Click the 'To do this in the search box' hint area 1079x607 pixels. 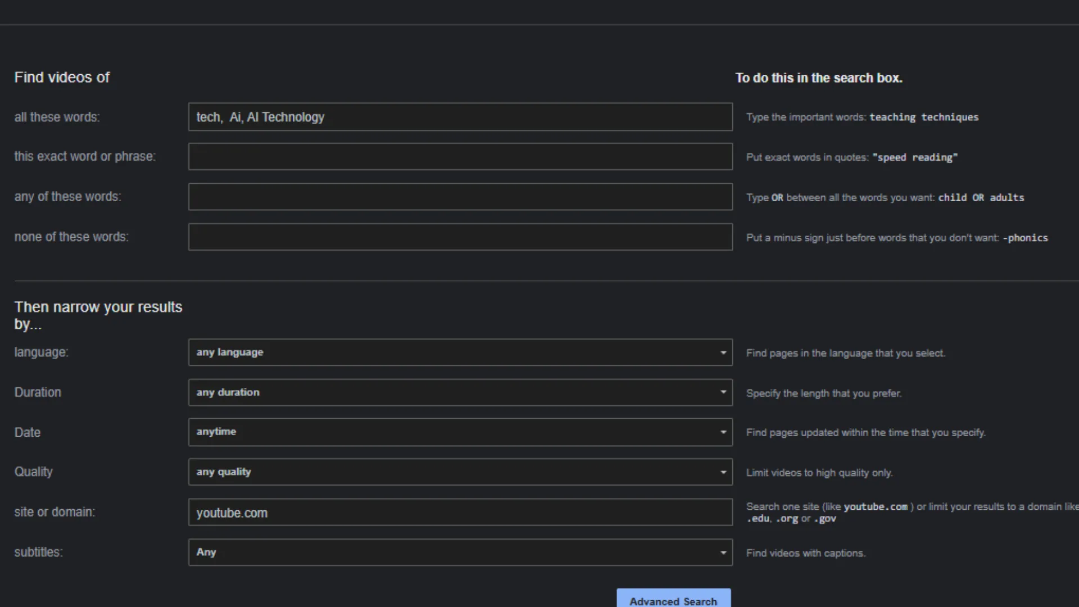(x=818, y=78)
